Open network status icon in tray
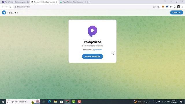 (162, 101)
